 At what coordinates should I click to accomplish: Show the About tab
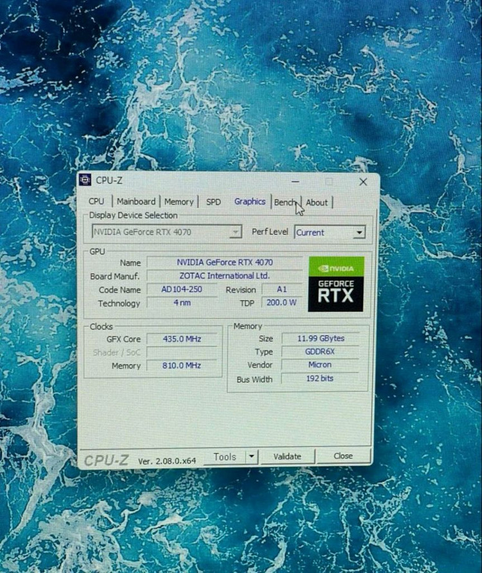coord(317,203)
